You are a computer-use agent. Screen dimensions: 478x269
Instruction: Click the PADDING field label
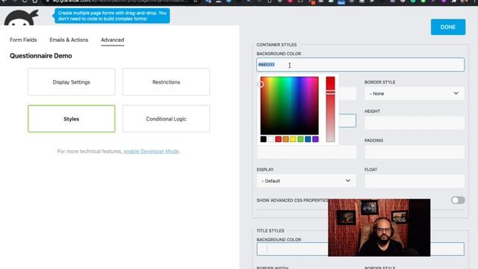(373, 140)
